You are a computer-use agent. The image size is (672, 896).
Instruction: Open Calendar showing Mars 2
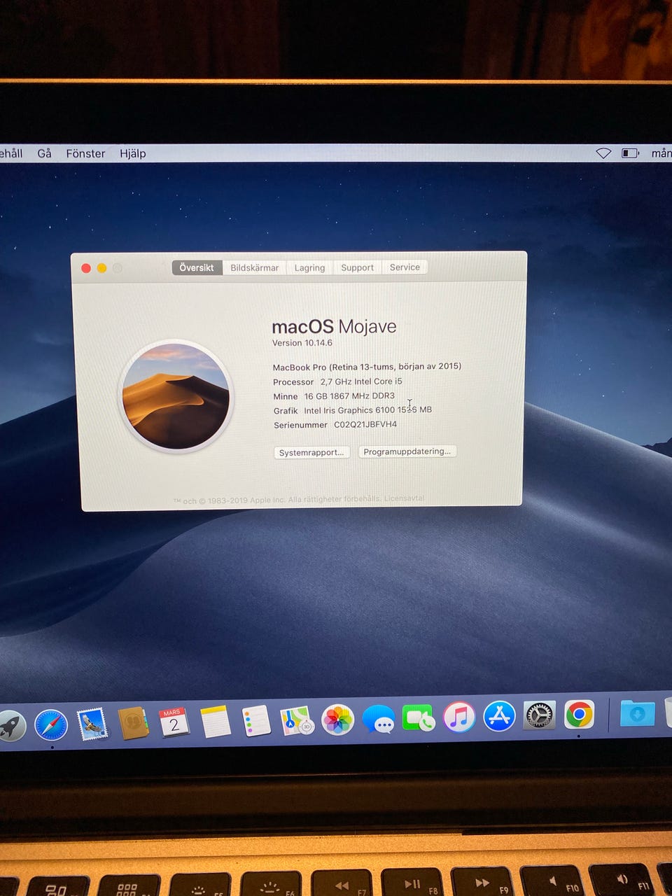(x=174, y=722)
